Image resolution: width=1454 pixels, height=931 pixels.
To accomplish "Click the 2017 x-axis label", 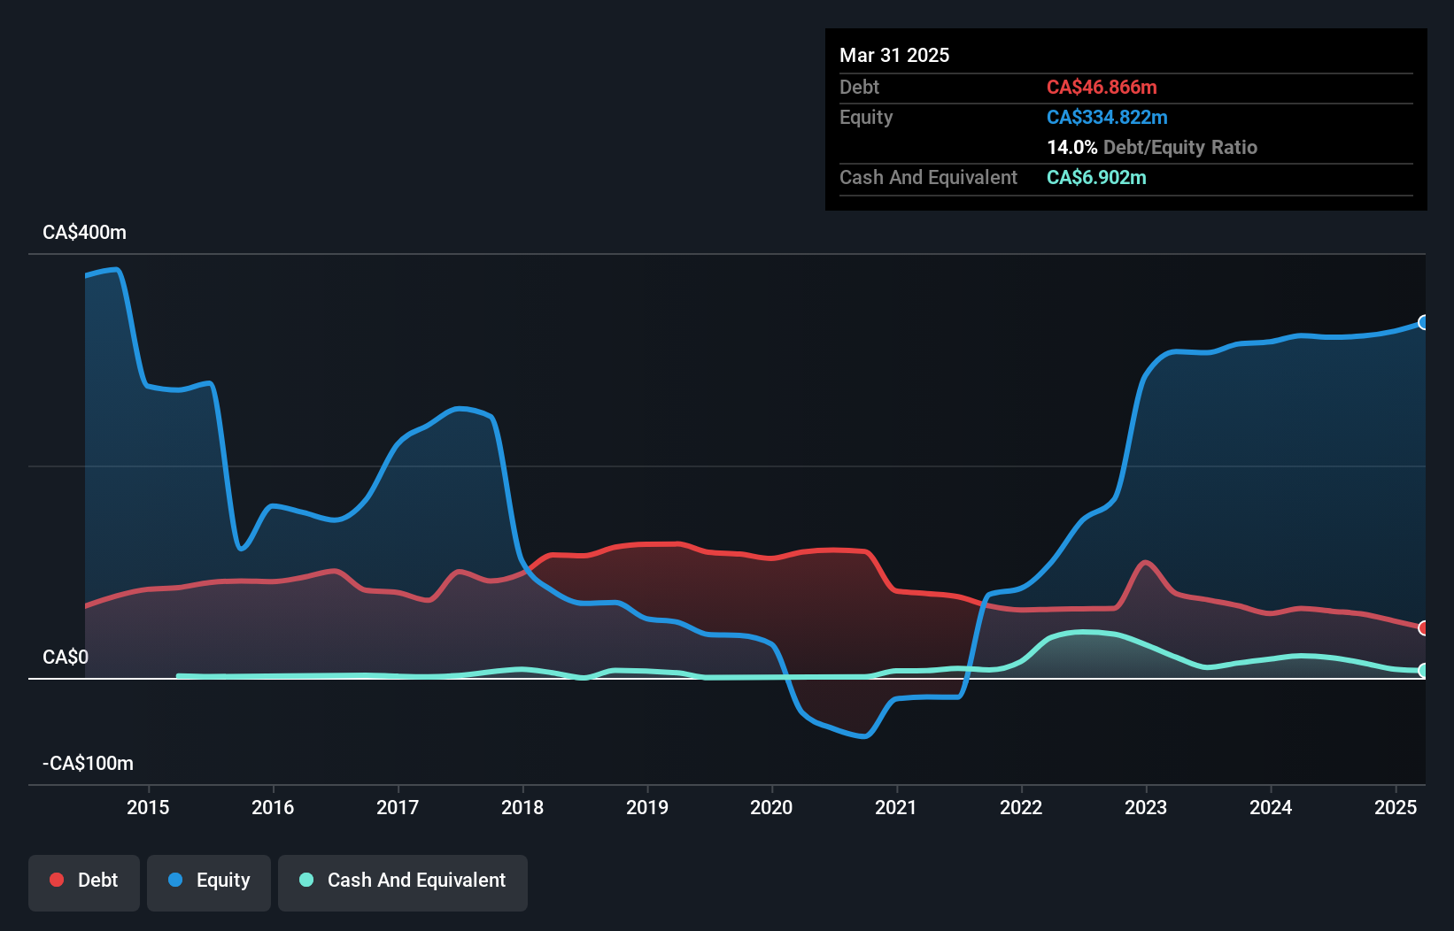I will [x=398, y=807].
